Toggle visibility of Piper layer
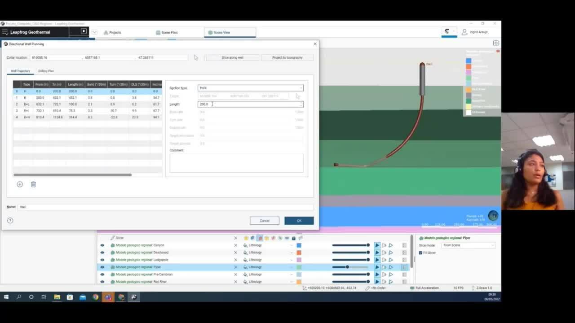575x323 pixels. (x=102, y=267)
